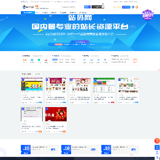Expand the small arrow in first quick-links card header
The width and height of the screenshot is (160, 160).
[48, 56]
